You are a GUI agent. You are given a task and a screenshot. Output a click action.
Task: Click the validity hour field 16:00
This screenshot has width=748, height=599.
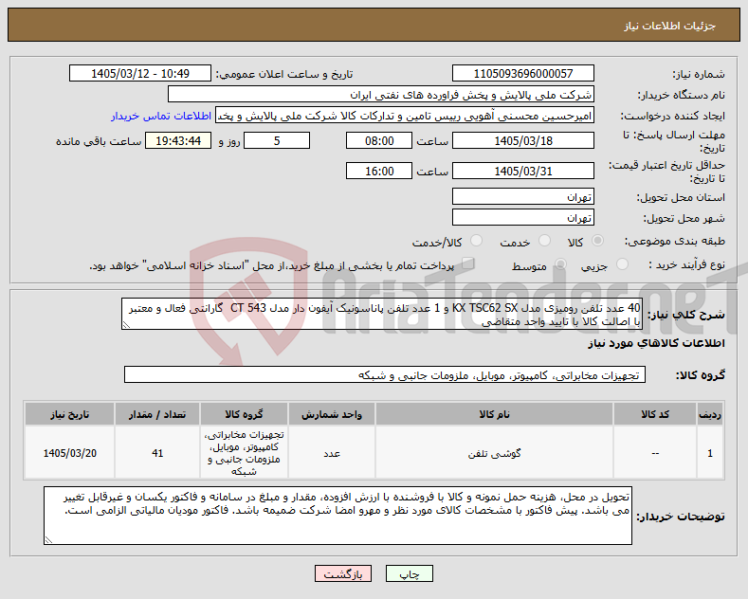tap(379, 171)
